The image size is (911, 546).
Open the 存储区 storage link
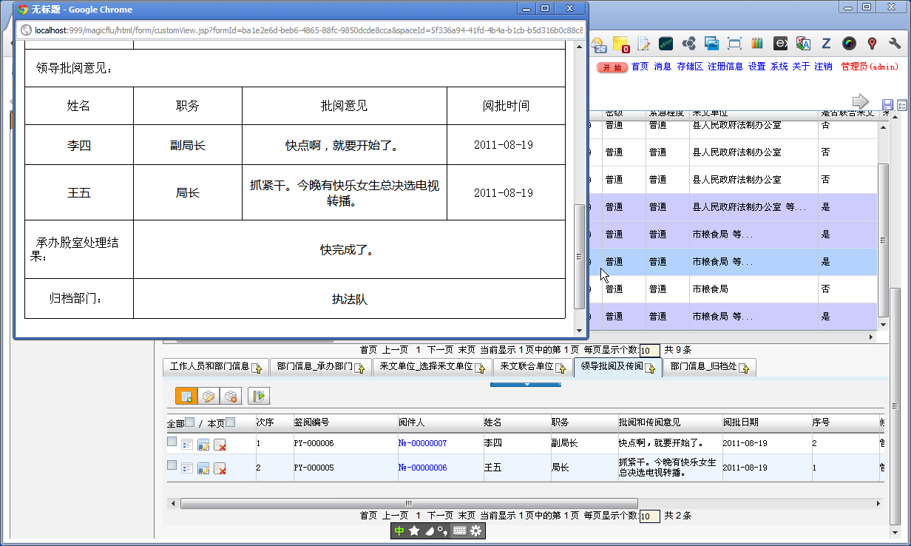(x=689, y=67)
